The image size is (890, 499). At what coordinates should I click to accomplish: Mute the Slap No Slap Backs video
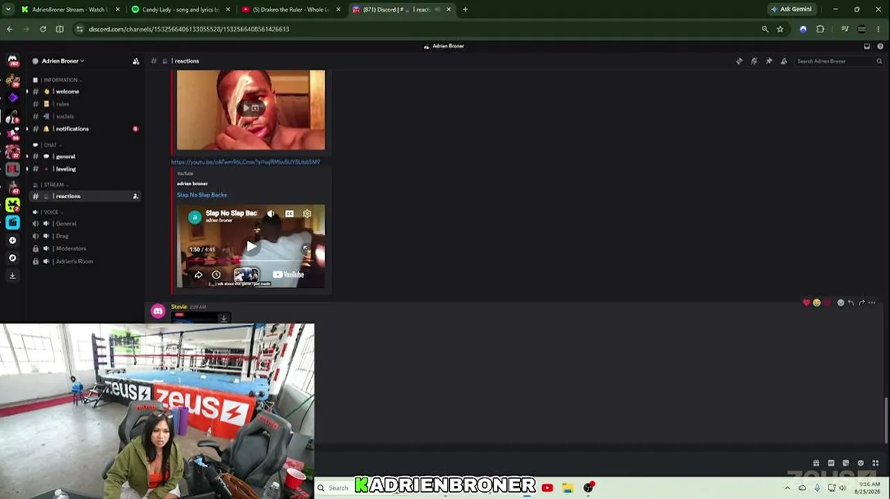[x=271, y=213]
